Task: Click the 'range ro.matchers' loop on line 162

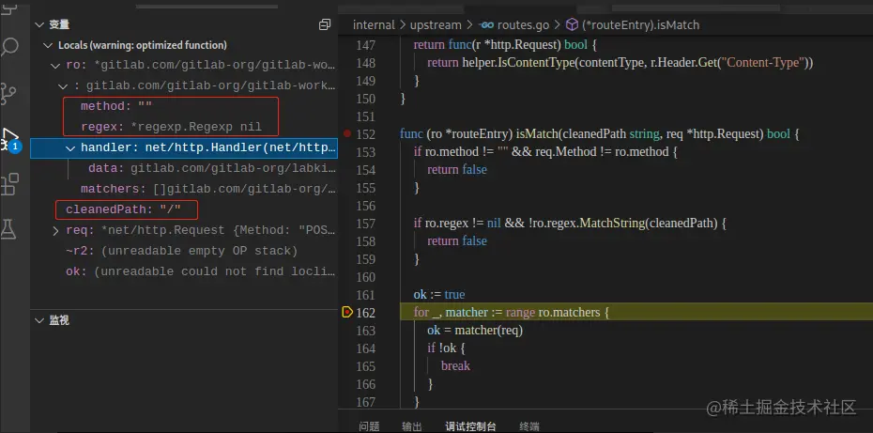Action: point(553,312)
